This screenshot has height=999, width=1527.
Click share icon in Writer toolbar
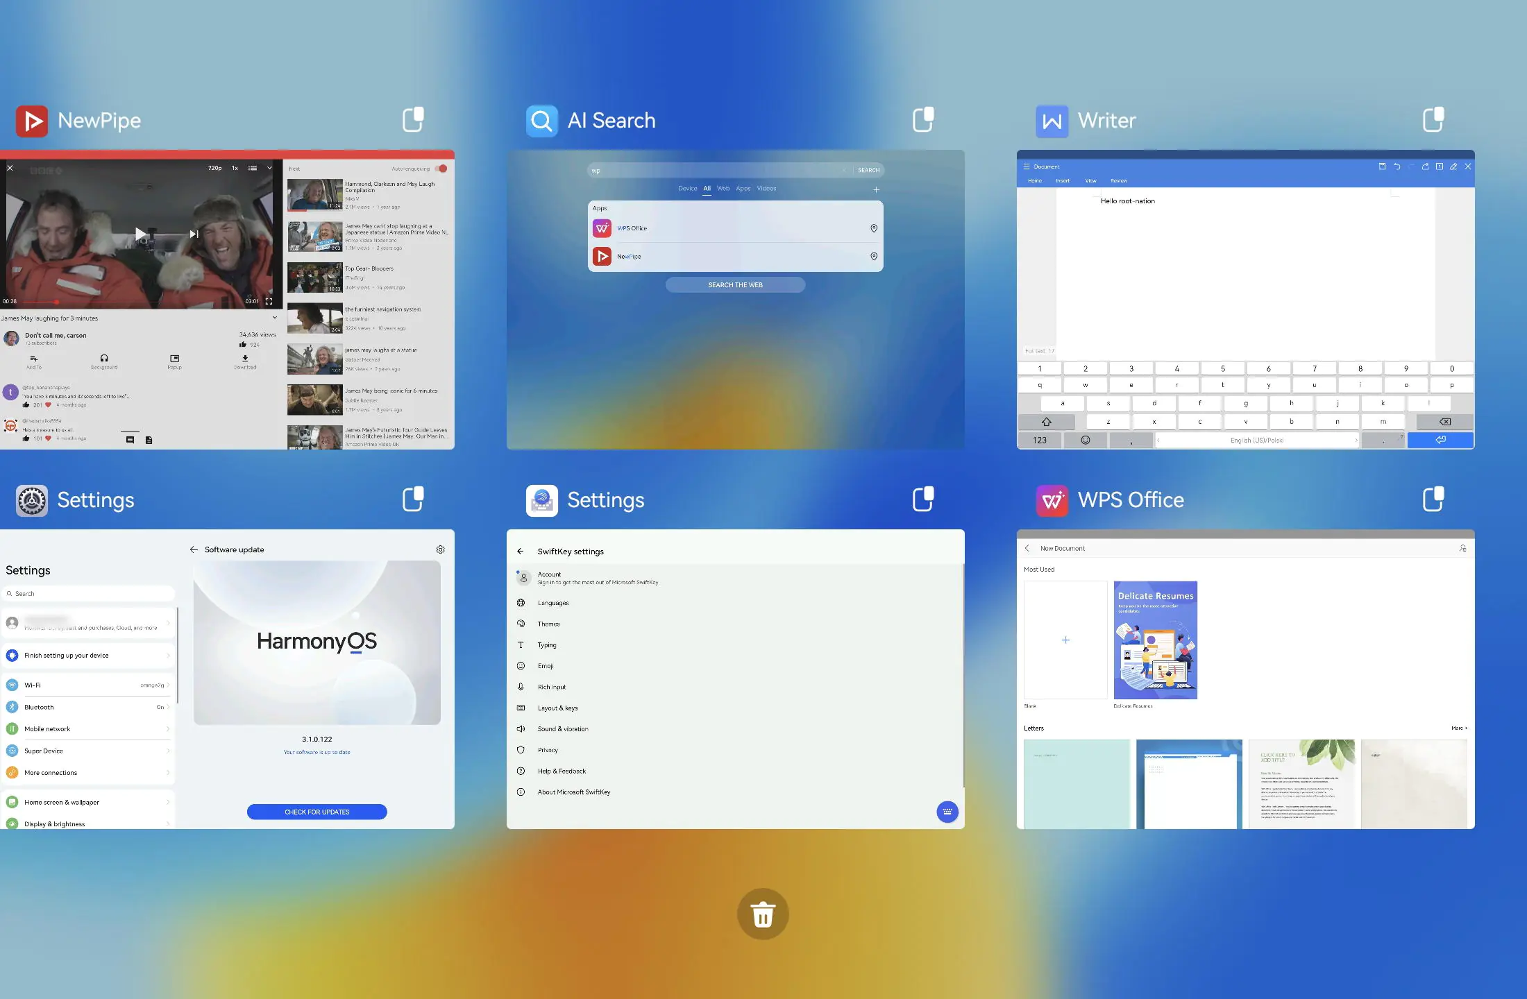click(x=1426, y=166)
